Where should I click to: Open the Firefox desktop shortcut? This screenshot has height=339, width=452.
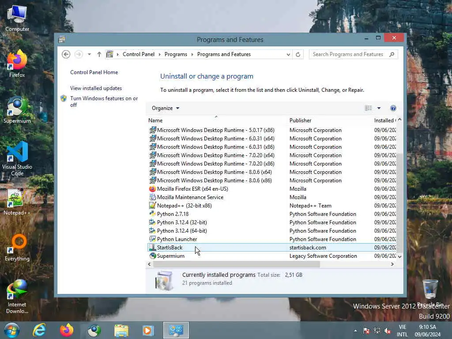17,64
